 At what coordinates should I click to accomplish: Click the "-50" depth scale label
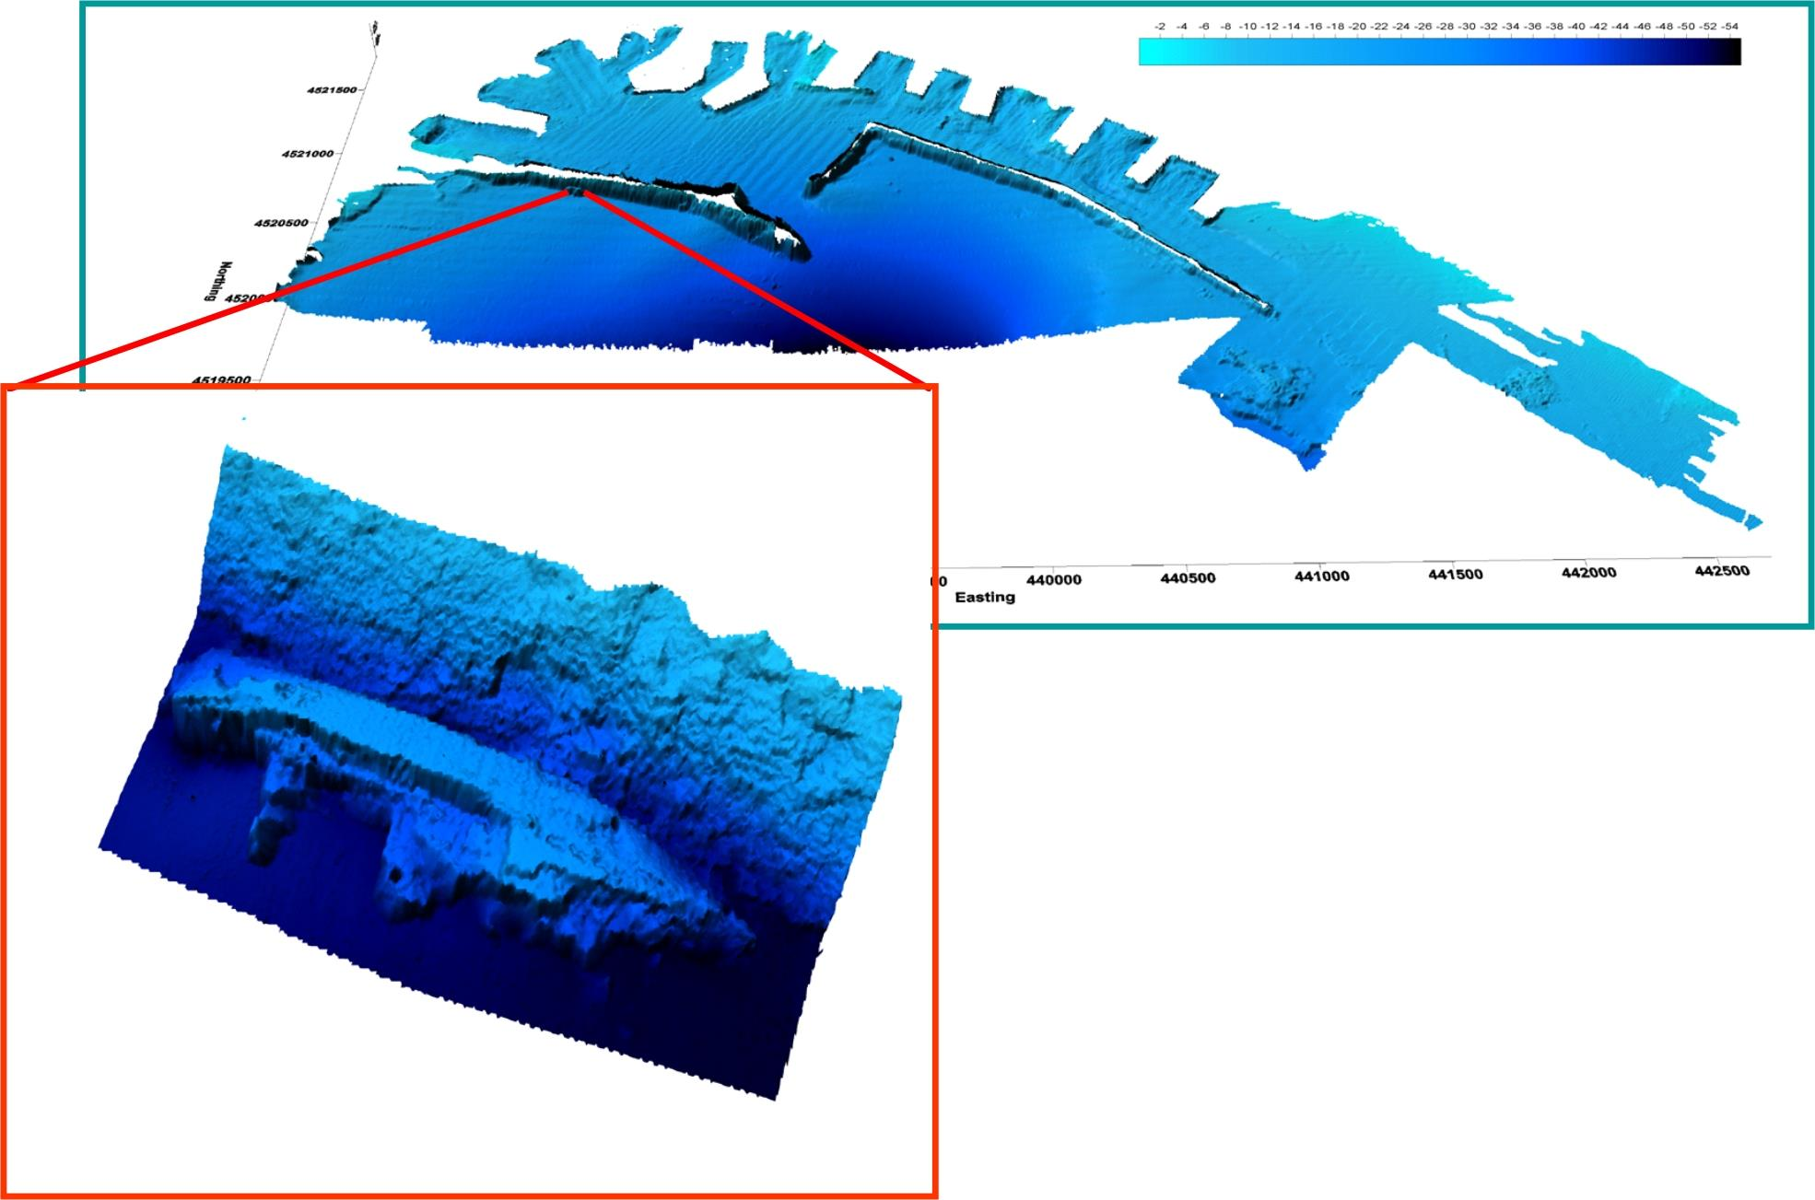point(1686,27)
